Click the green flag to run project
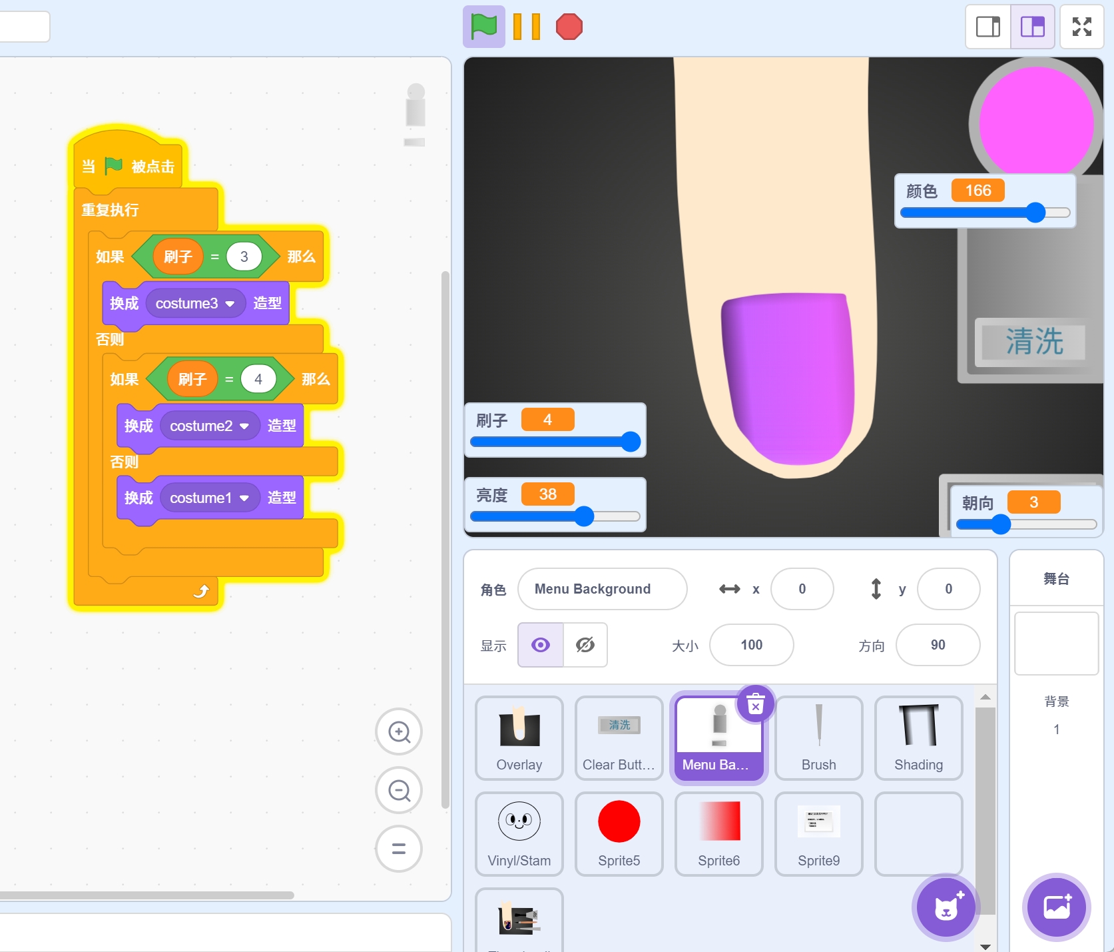Screen dimensions: 1114x952 coord(483,27)
